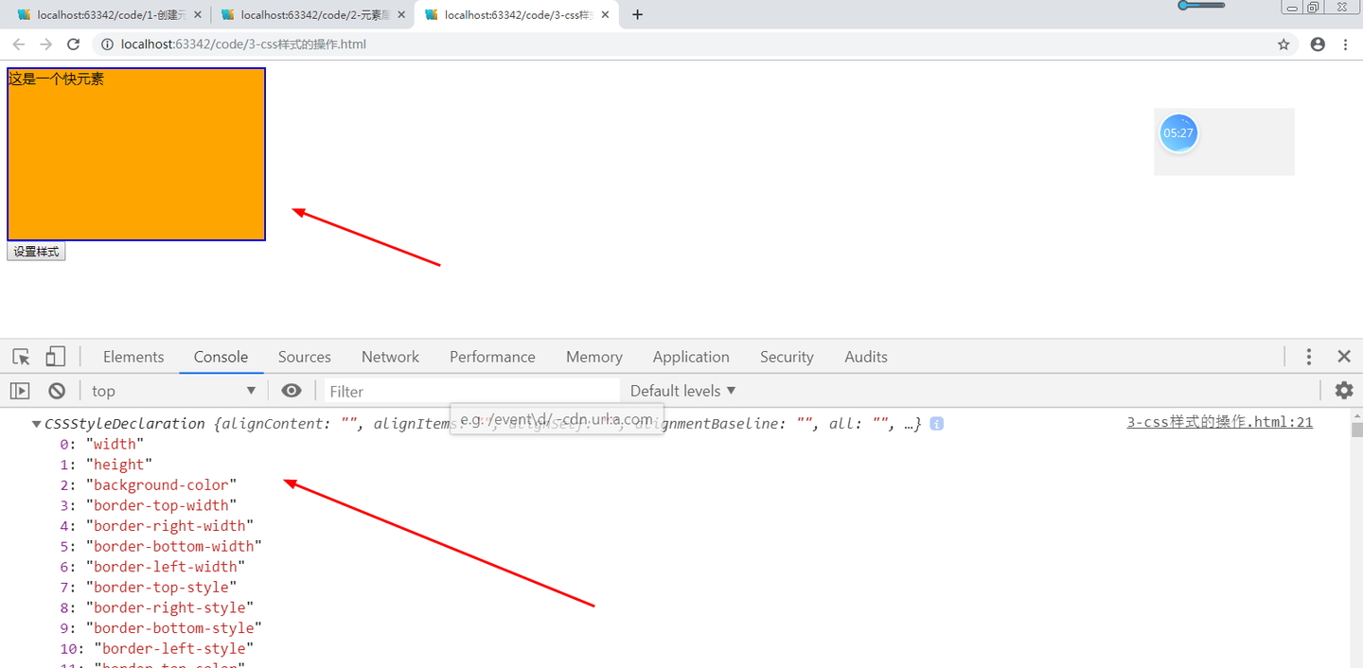The height and width of the screenshot is (668, 1363).
Task: Open DevTools settings gear
Action: pos(1343,390)
